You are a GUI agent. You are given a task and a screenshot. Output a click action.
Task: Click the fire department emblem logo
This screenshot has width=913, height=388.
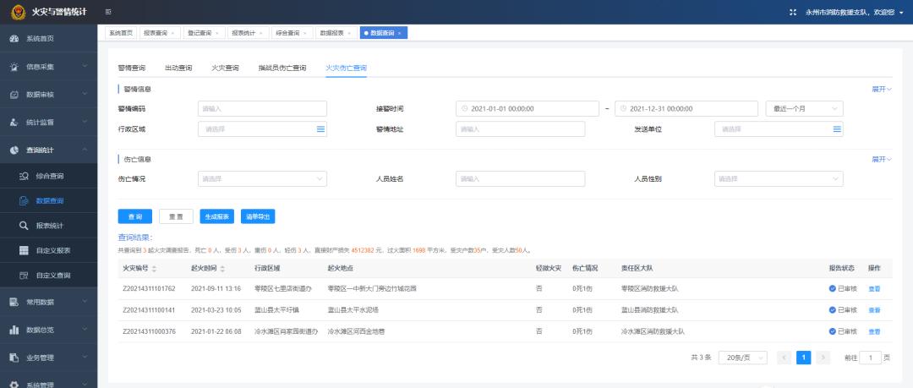pos(19,12)
